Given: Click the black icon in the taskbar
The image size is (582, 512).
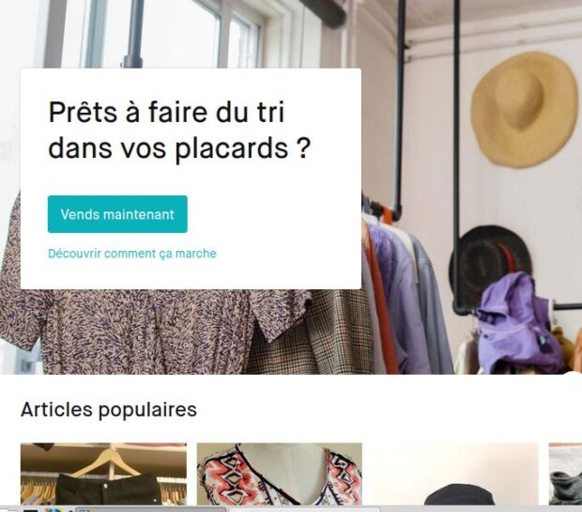Looking at the screenshot, I should [x=30, y=509].
